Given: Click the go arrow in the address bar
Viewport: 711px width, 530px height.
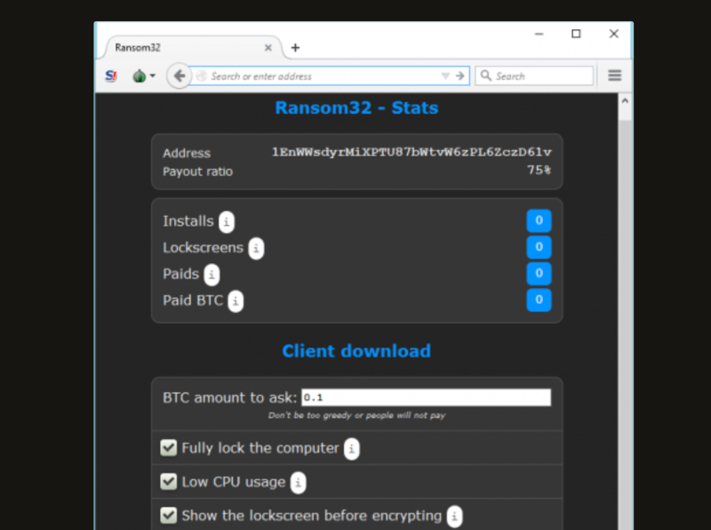Looking at the screenshot, I should [x=460, y=76].
